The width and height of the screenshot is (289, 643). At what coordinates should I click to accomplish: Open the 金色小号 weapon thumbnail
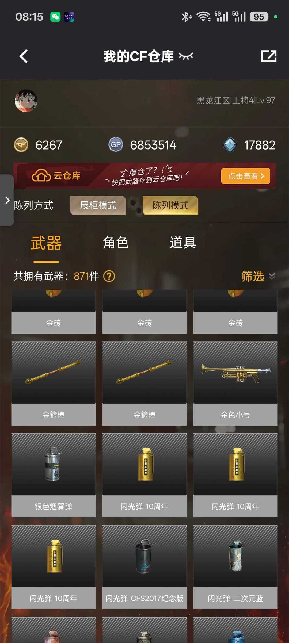[235, 373]
